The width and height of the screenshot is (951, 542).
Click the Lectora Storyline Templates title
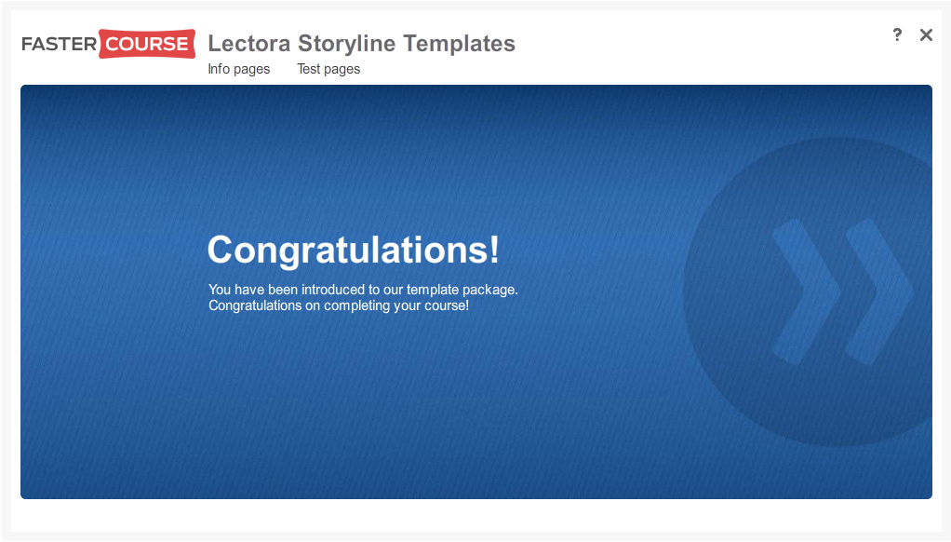coord(361,44)
